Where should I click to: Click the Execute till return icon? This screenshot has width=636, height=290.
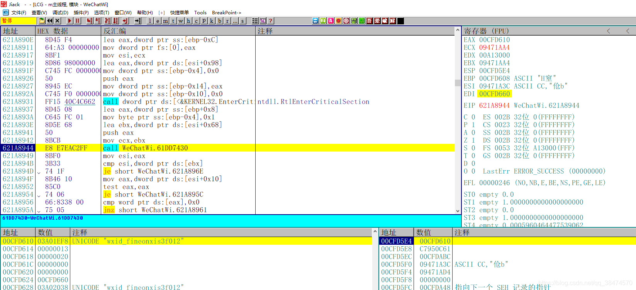125,21
